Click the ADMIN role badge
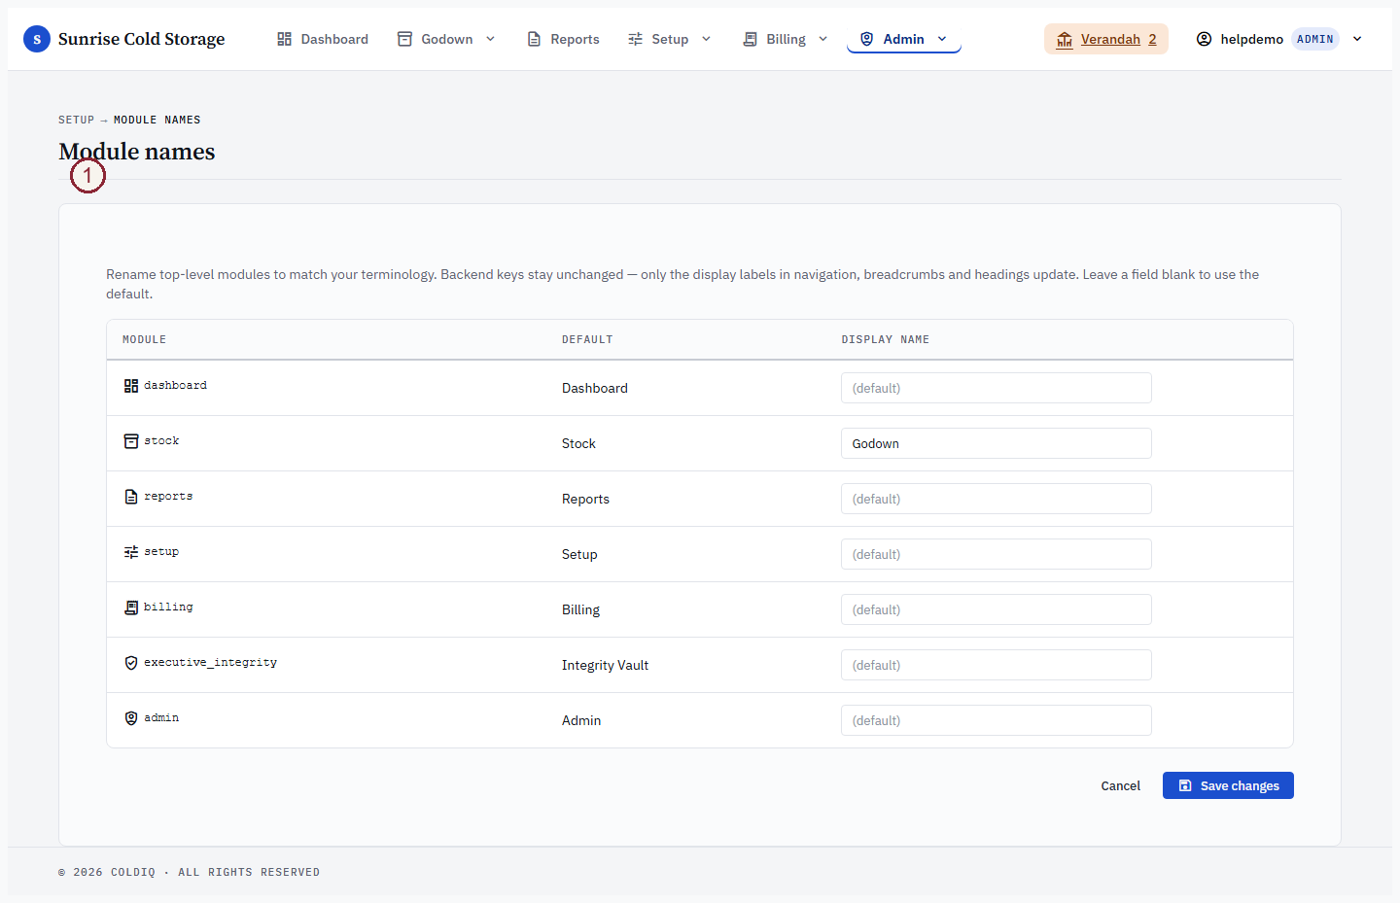This screenshot has width=1400, height=903. click(1314, 39)
